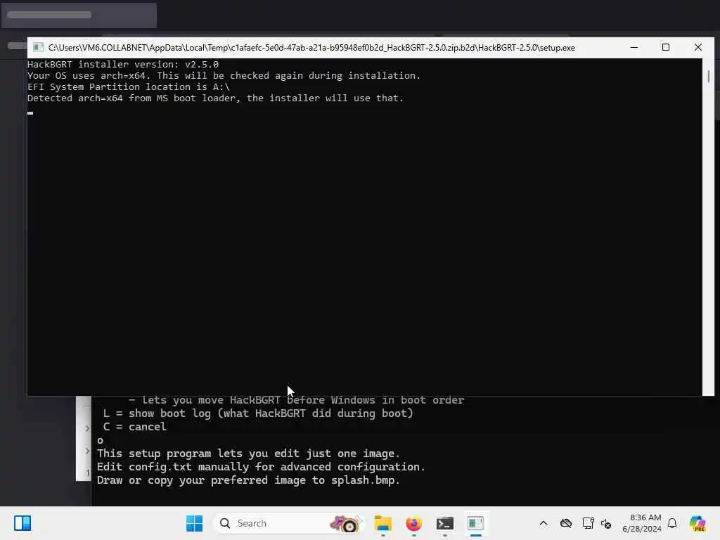Image resolution: width=720 pixels, height=540 pixels.
Task: Click the "EFI System Partition location" line
Action: 129,86
